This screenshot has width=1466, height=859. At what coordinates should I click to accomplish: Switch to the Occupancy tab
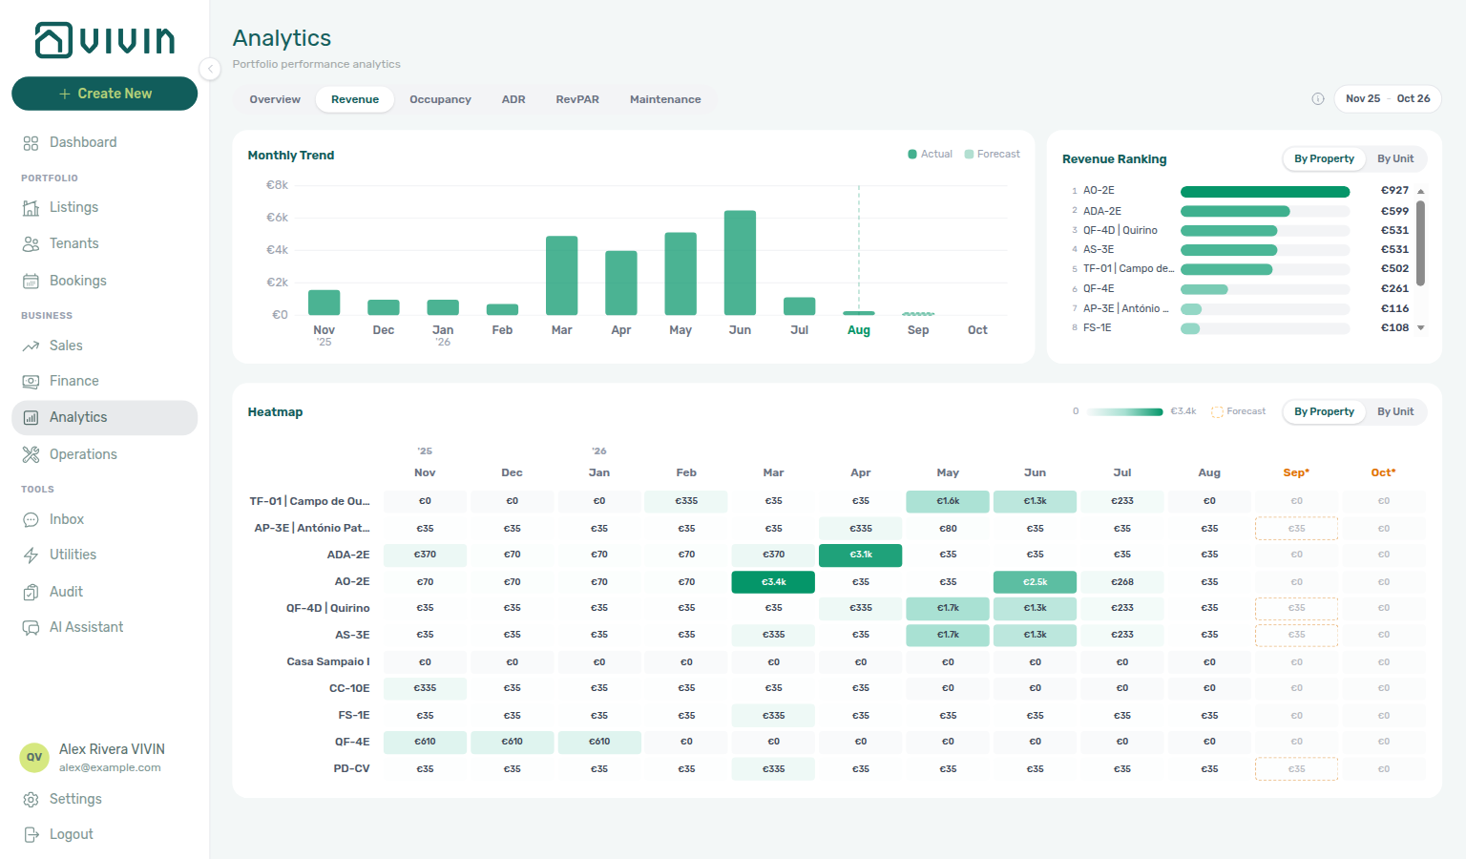[440, 99]
